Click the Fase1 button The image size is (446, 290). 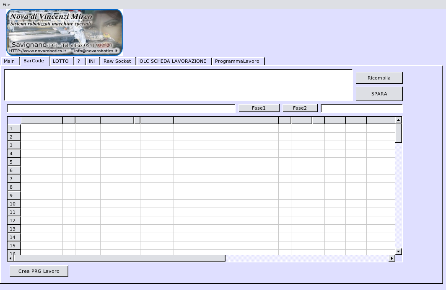(x=259, y=108)
